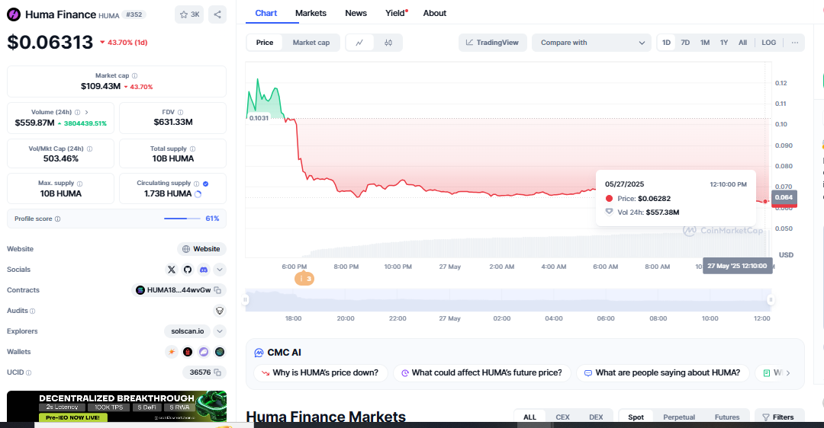
Task: Open the Markets tab
Action: coord(311,13)
